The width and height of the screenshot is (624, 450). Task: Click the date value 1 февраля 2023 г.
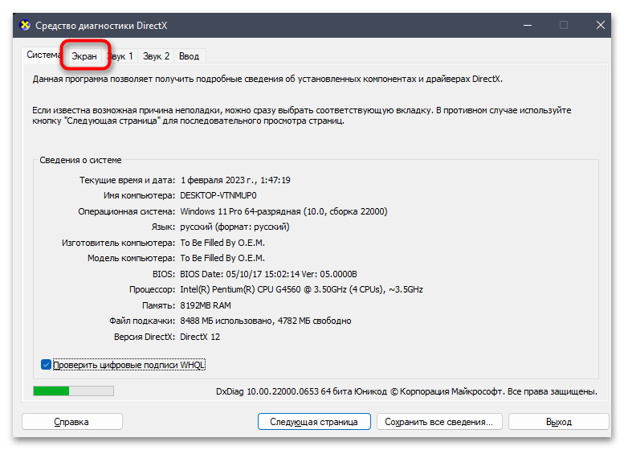pos(218,180)
